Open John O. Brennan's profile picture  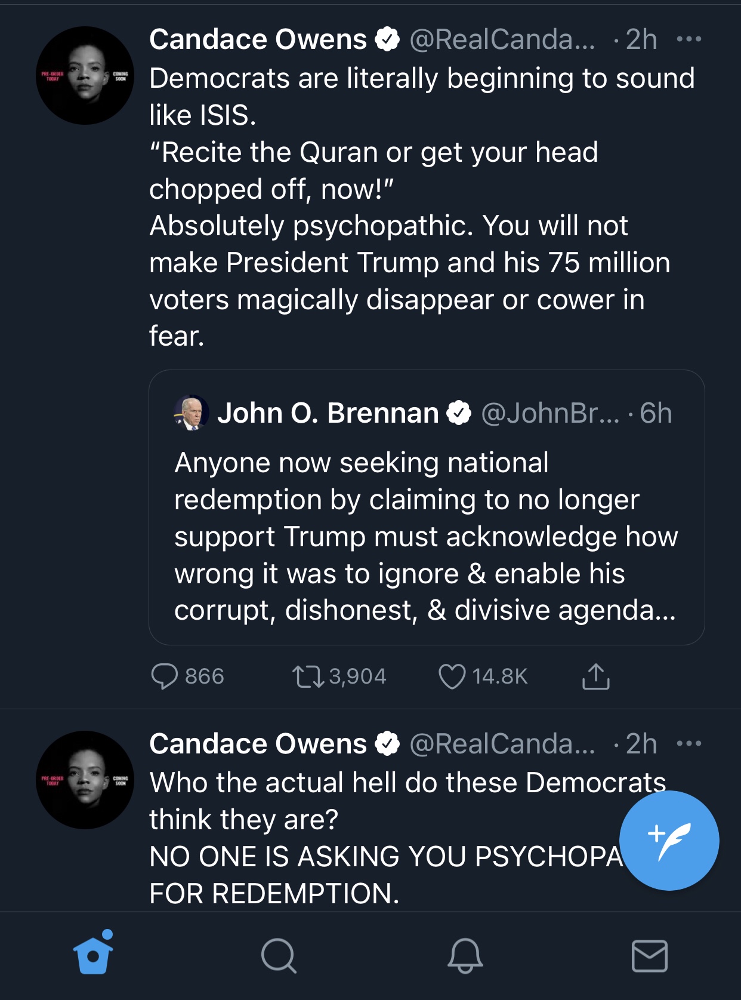(191, 413)
